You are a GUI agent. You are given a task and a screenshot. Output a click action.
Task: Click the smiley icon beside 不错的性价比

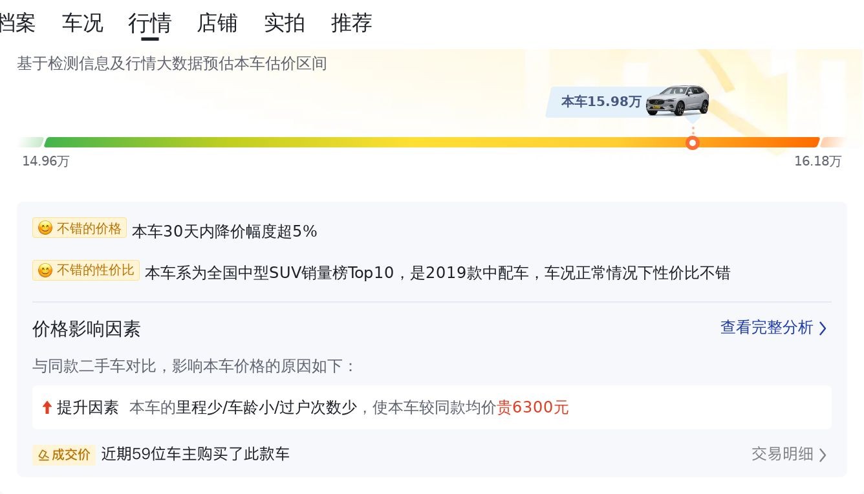pyautogui.click(x=45, y=270)
